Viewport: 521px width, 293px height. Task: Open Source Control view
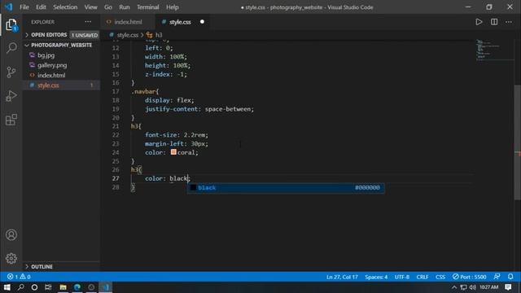[11, 72]
